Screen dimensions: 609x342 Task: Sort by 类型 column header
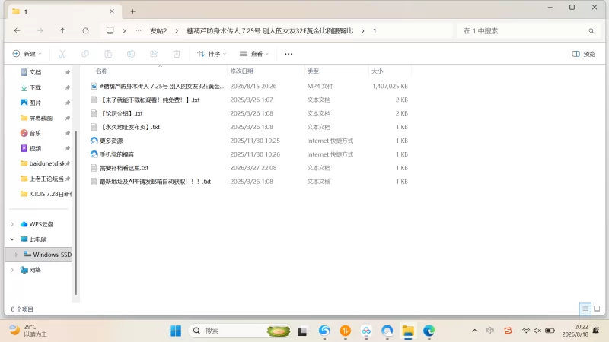(x=313, y=71)
